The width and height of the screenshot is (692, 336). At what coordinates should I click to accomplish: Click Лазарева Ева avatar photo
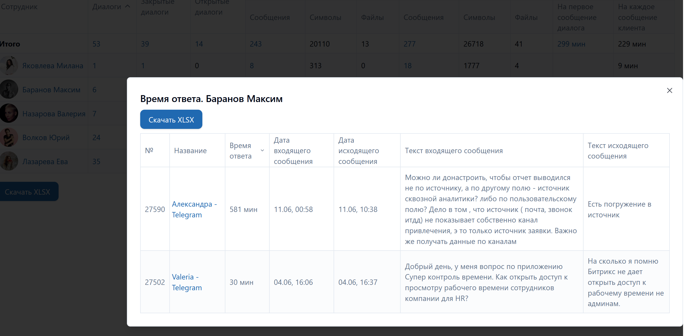9,161
